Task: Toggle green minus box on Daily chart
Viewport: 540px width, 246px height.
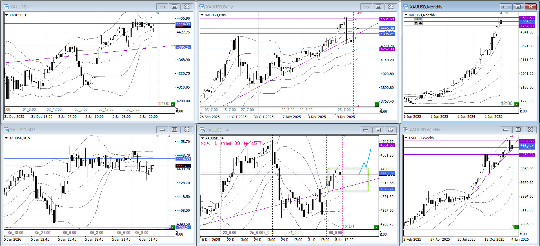Action: coord(377,105)
